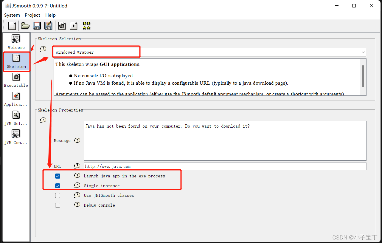Click help bubble for Use JNISmooth classes
382x243 pixels.
pos(77,195)
